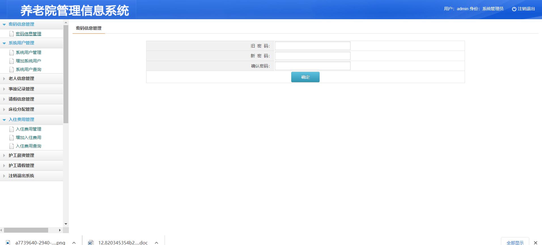Click the page icon beside 入住费用管理 link
Image resolution: width=542 pixels, height=245 pixels.
pyautogui.click(x=12, y=129)
